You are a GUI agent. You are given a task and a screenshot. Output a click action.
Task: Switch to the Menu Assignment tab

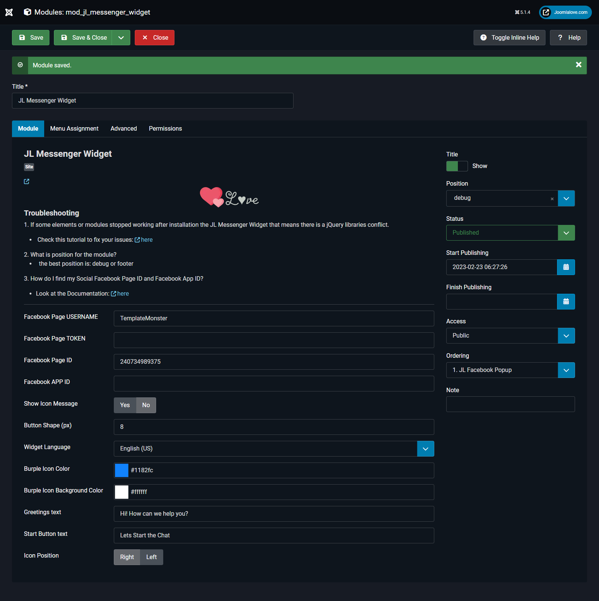74,129
